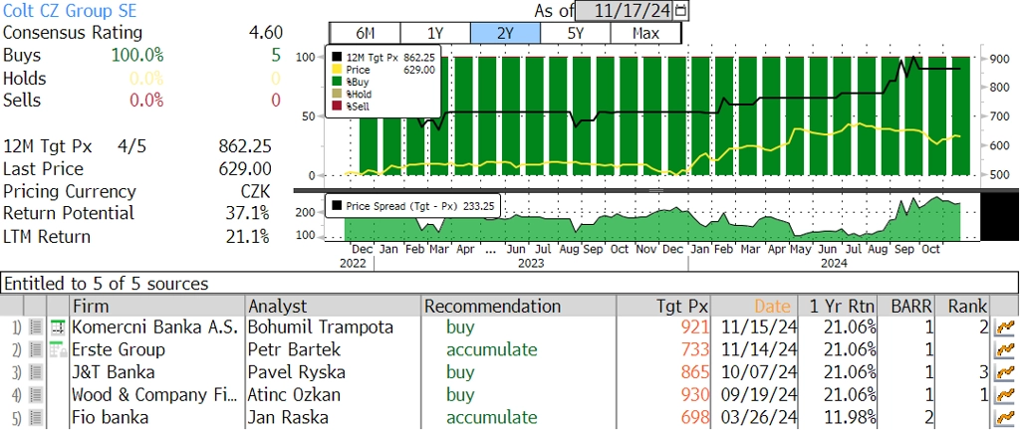Select the Wood & Company Fi... firm cell
The image size is (1020, 431).
[155, 394]
